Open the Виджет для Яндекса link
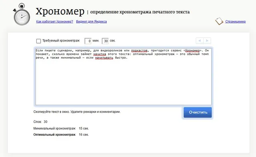 coord(91,22)
